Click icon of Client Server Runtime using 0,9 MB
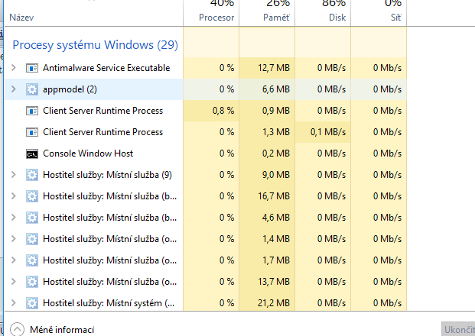The height and width of the screenshot is (336, 475). 32,111
